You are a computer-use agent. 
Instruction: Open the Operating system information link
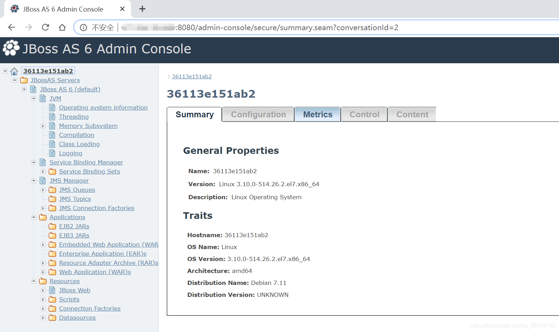coord(103,108)
